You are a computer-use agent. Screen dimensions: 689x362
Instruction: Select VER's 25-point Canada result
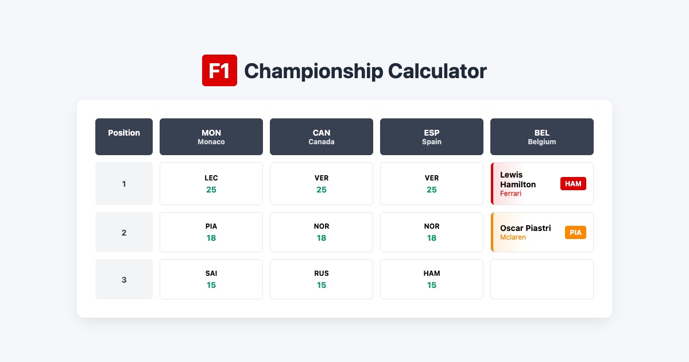coord(322,183)
